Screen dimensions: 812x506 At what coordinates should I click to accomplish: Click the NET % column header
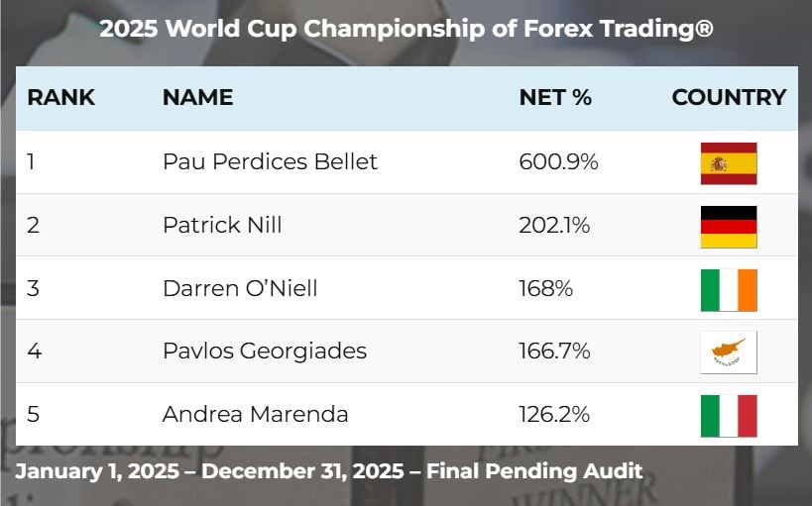(x=555, y=98)
